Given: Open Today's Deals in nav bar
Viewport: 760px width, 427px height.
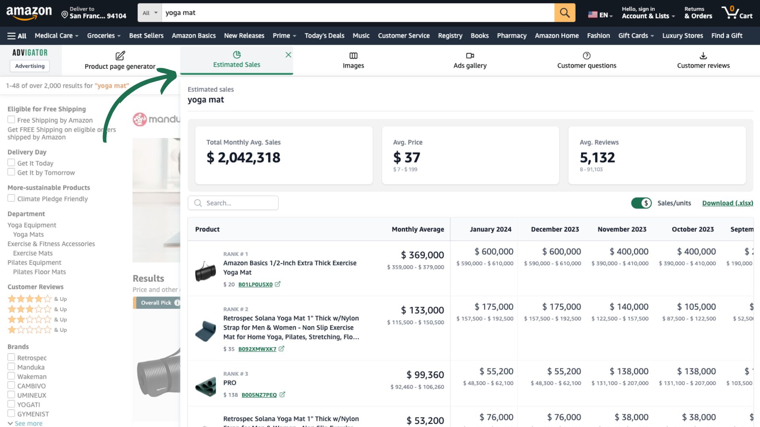Looking at the screenshot, I should coord(324,36).
